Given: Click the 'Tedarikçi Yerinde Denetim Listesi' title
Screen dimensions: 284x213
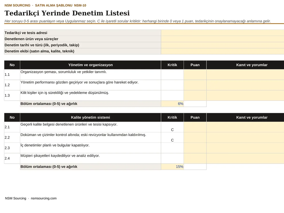Looking at the screenshot, I should point(67,13).
